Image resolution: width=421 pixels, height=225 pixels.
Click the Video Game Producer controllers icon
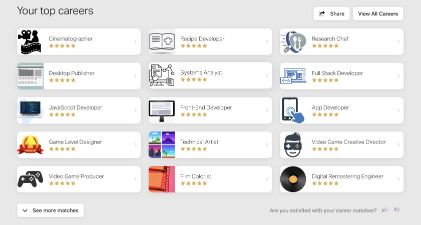[30, 179]
